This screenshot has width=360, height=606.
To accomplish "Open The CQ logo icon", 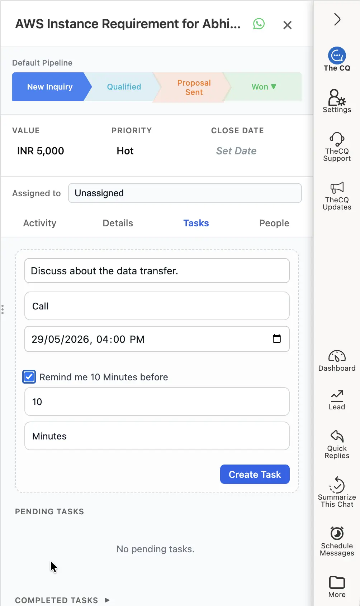I will [x=337, y=56].
